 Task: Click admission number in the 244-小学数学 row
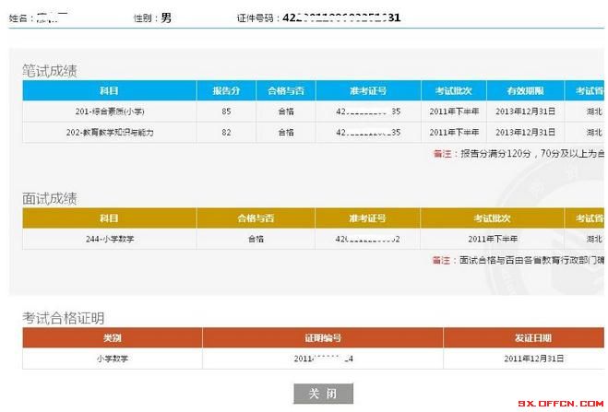pyautogui.click(x=367, y=239)
